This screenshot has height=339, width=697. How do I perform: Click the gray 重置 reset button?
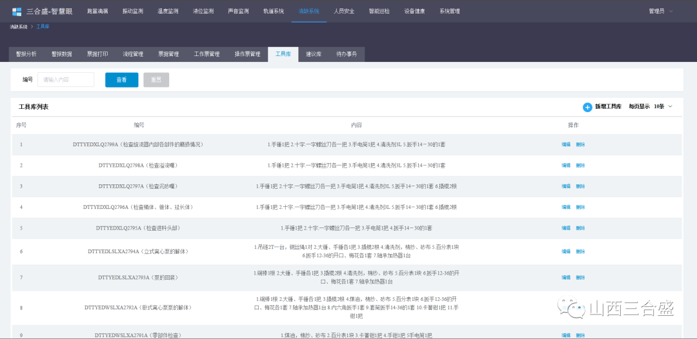point(156,80)
